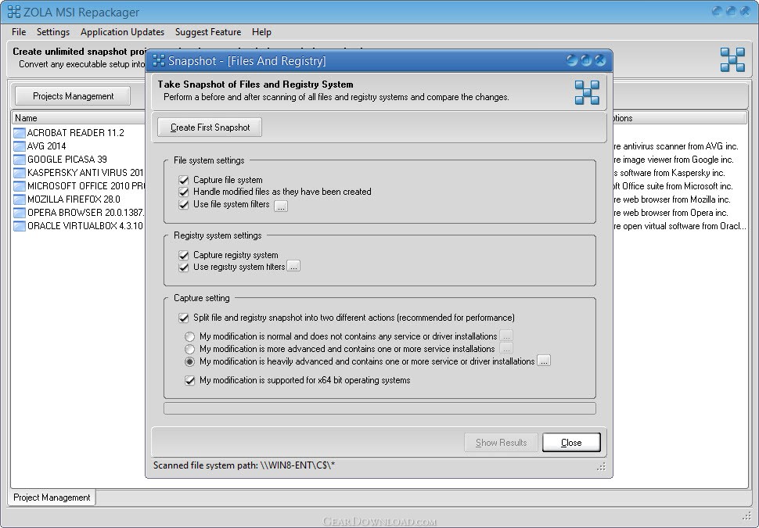The width and height of the screenshot is (759, 528).
Task: Click the ZOLA logo in Snapshot dialog header
Action: [x=587, y=92]
